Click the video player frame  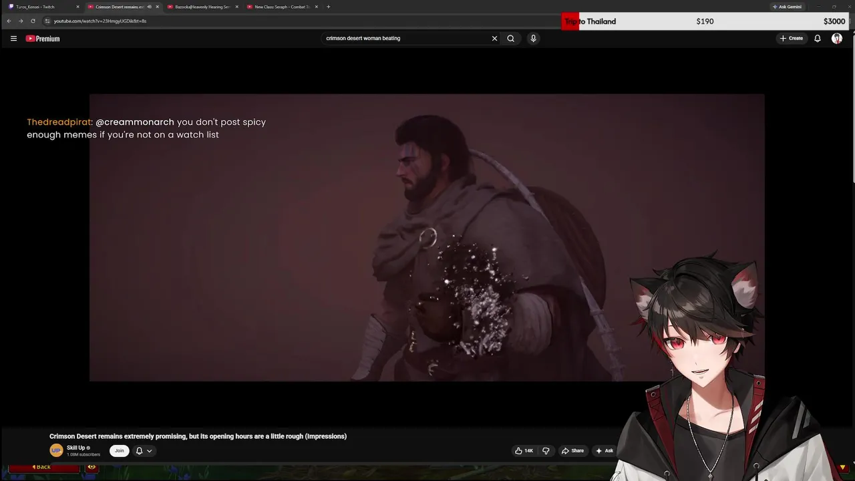[427, 237]
